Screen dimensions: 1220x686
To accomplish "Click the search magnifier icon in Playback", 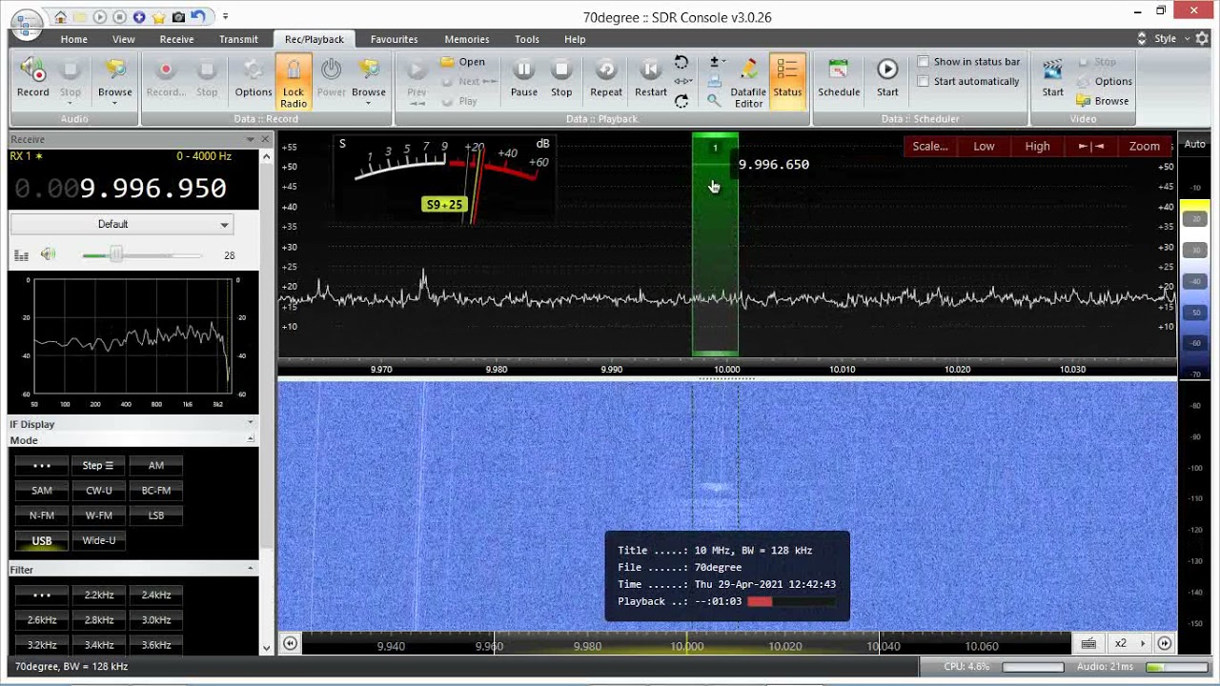I will pos(714,101).
